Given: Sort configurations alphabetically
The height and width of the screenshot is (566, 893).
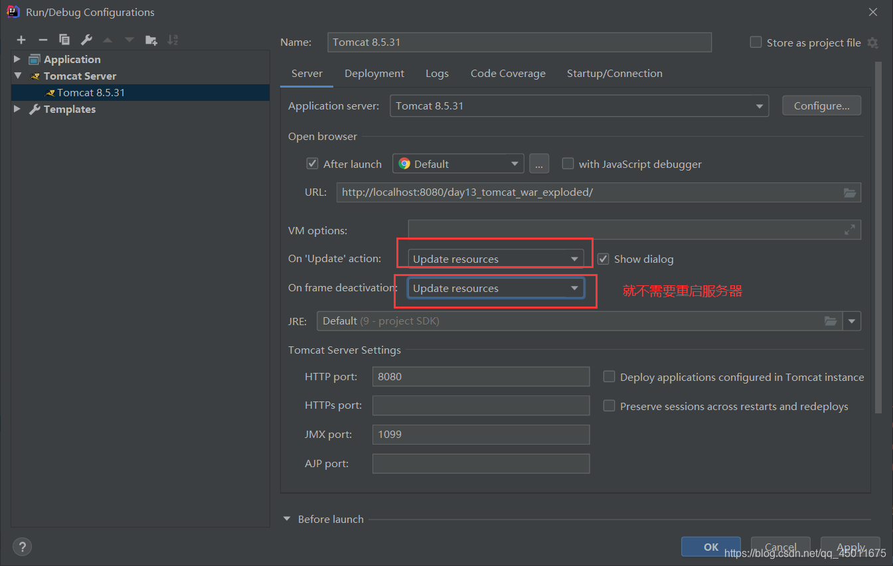Looking at the screenshot, I should tap(173, 40).
